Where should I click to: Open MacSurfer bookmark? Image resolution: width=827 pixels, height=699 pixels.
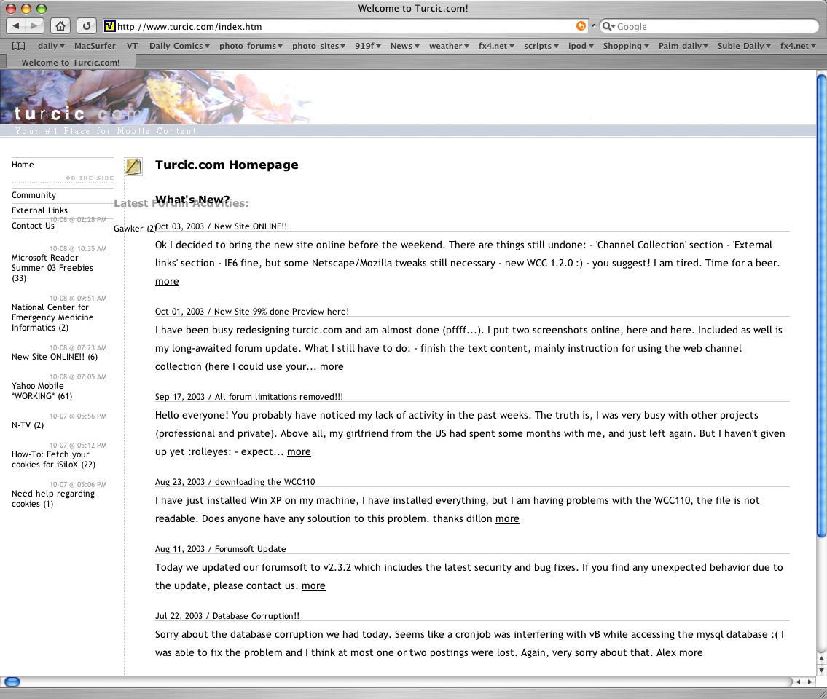(x=95, y=46)
